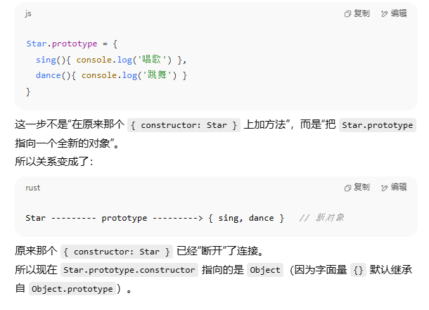Click the 'js' language label

(28, 13)
